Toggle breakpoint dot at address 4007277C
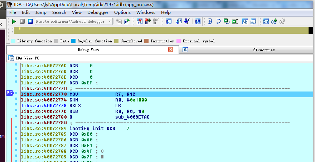 (x=16, y=110)
